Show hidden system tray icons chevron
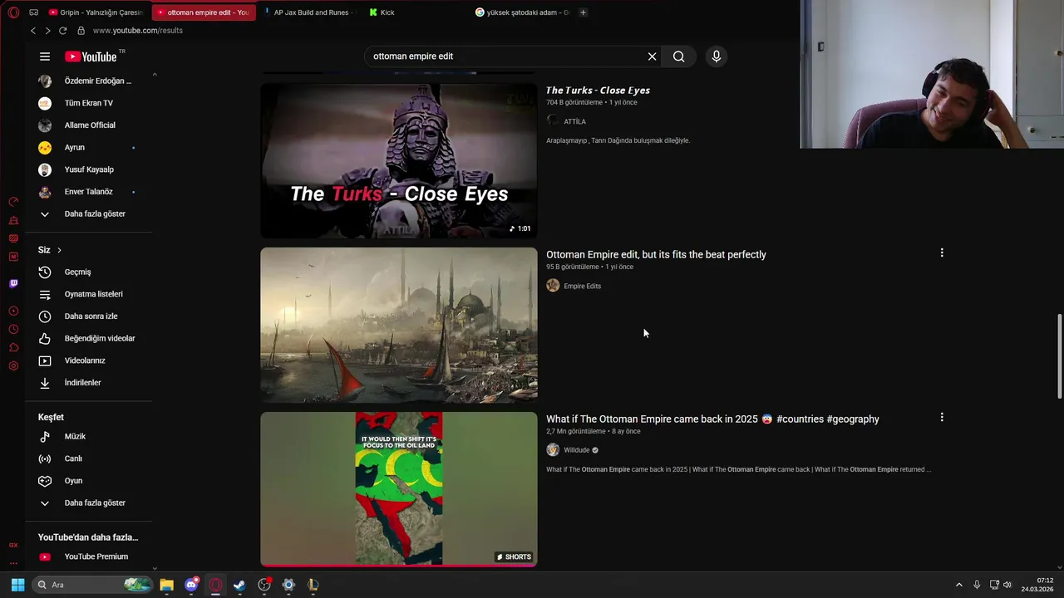The image size is (1064, 598). 958,585
